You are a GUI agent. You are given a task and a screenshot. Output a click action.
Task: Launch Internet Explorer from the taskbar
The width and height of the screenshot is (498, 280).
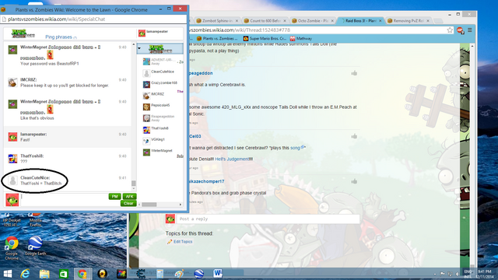pos(25,274)
